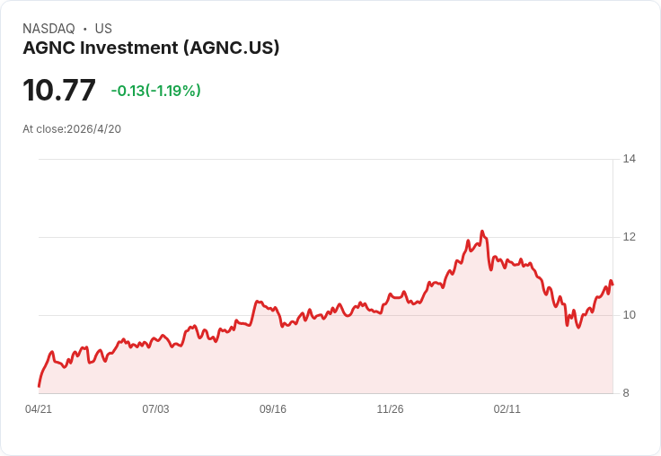Screen dimensions: 661x456
Task: Select the 11/26 date on the x-axis
Action: 390,409
